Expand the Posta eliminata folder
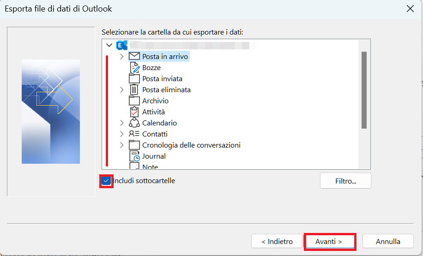 click(x=121, y=90)
